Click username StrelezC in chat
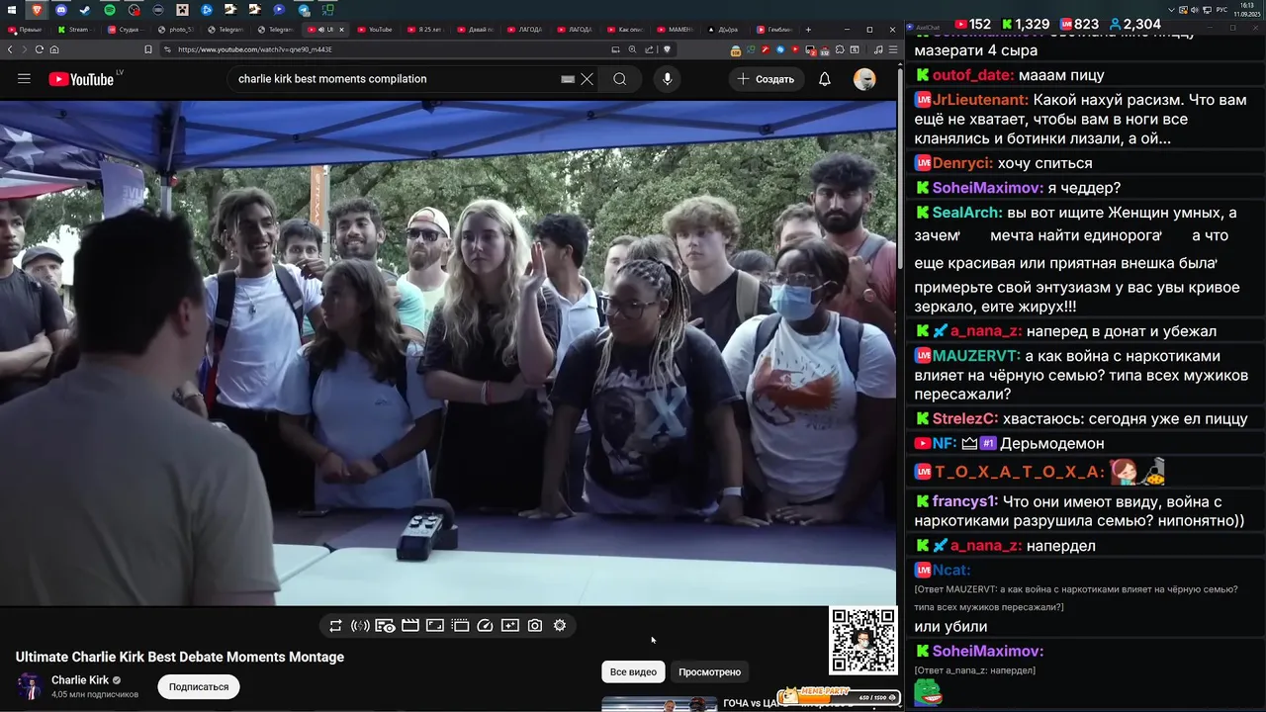Screen dimensions: 1266x712 click(962, 419)
